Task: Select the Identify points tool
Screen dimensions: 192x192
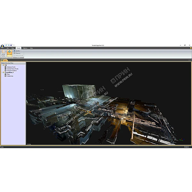Action: [17, 51]
